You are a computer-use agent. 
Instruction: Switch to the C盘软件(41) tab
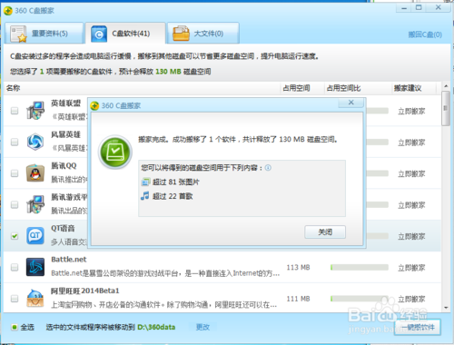[125, 33]
